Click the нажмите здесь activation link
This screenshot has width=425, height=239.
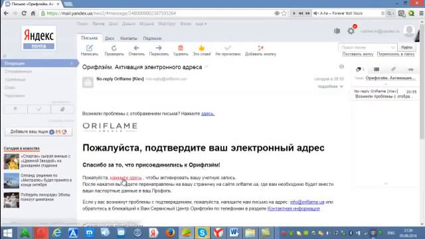(x=126, y=178)
